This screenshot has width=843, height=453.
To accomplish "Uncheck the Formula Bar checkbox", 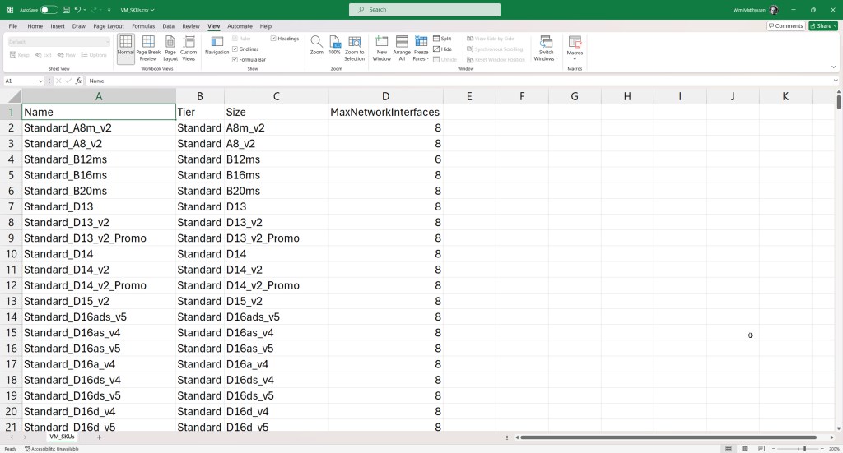I will (x=235, y=59).
